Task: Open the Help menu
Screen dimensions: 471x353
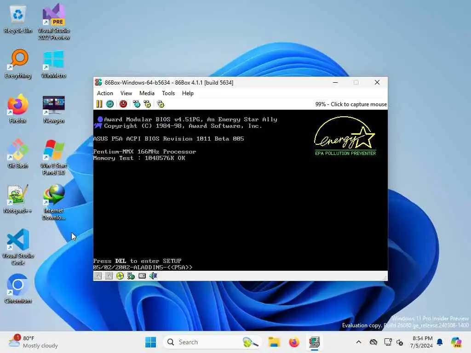Action: pyautogui.click(x=188, y=93)
